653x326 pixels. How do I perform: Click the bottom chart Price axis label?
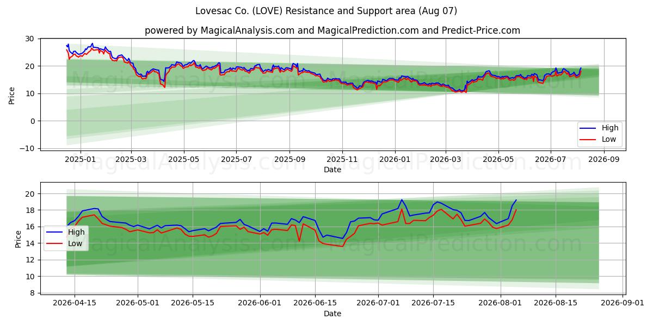click(x=18, y=239)
